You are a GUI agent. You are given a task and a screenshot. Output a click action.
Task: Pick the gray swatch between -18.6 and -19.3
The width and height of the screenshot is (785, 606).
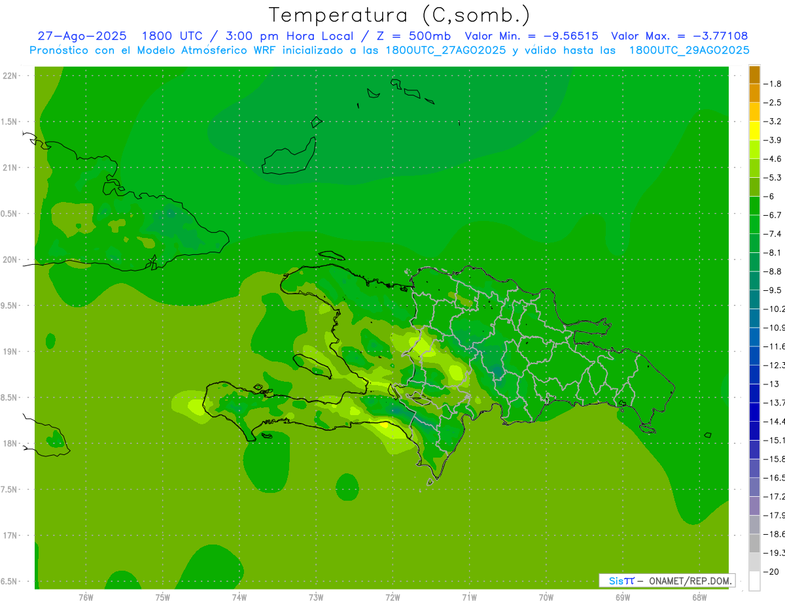tap(754, 543)
